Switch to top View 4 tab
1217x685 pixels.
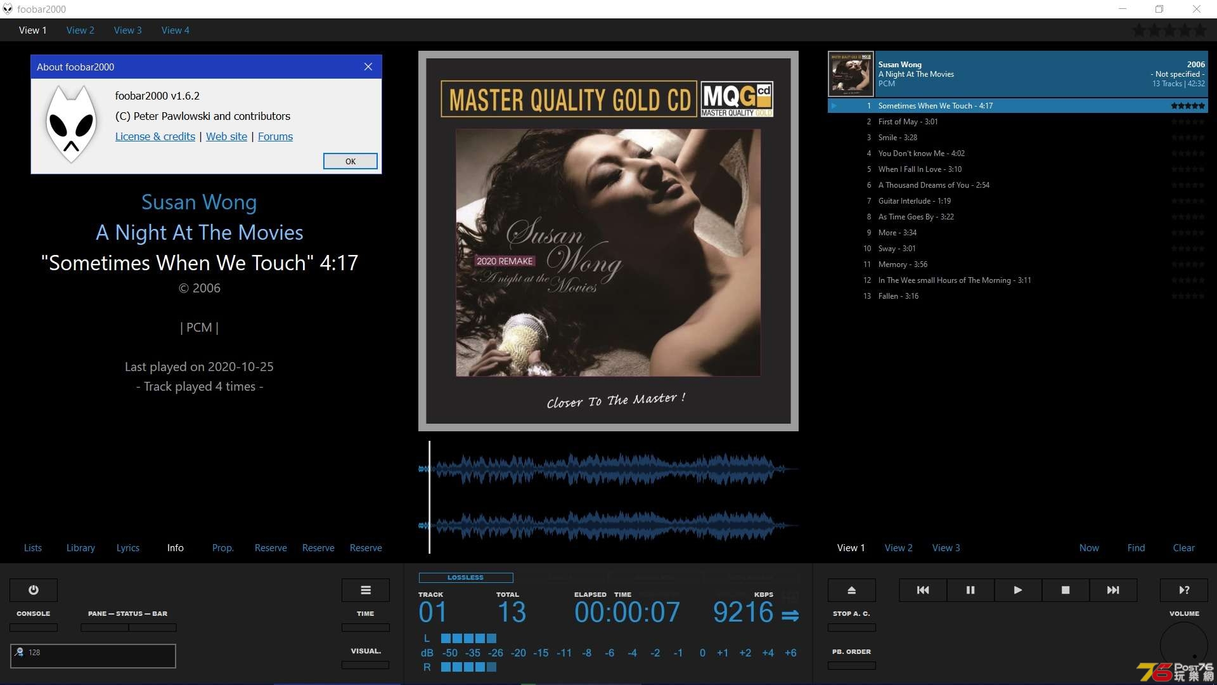coord(175,30)
